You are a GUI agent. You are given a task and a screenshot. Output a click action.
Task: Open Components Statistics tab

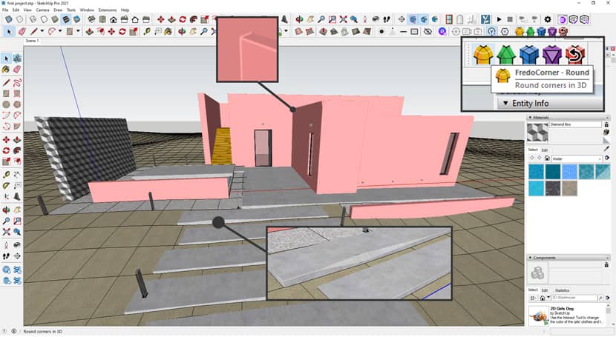[562, 290]
